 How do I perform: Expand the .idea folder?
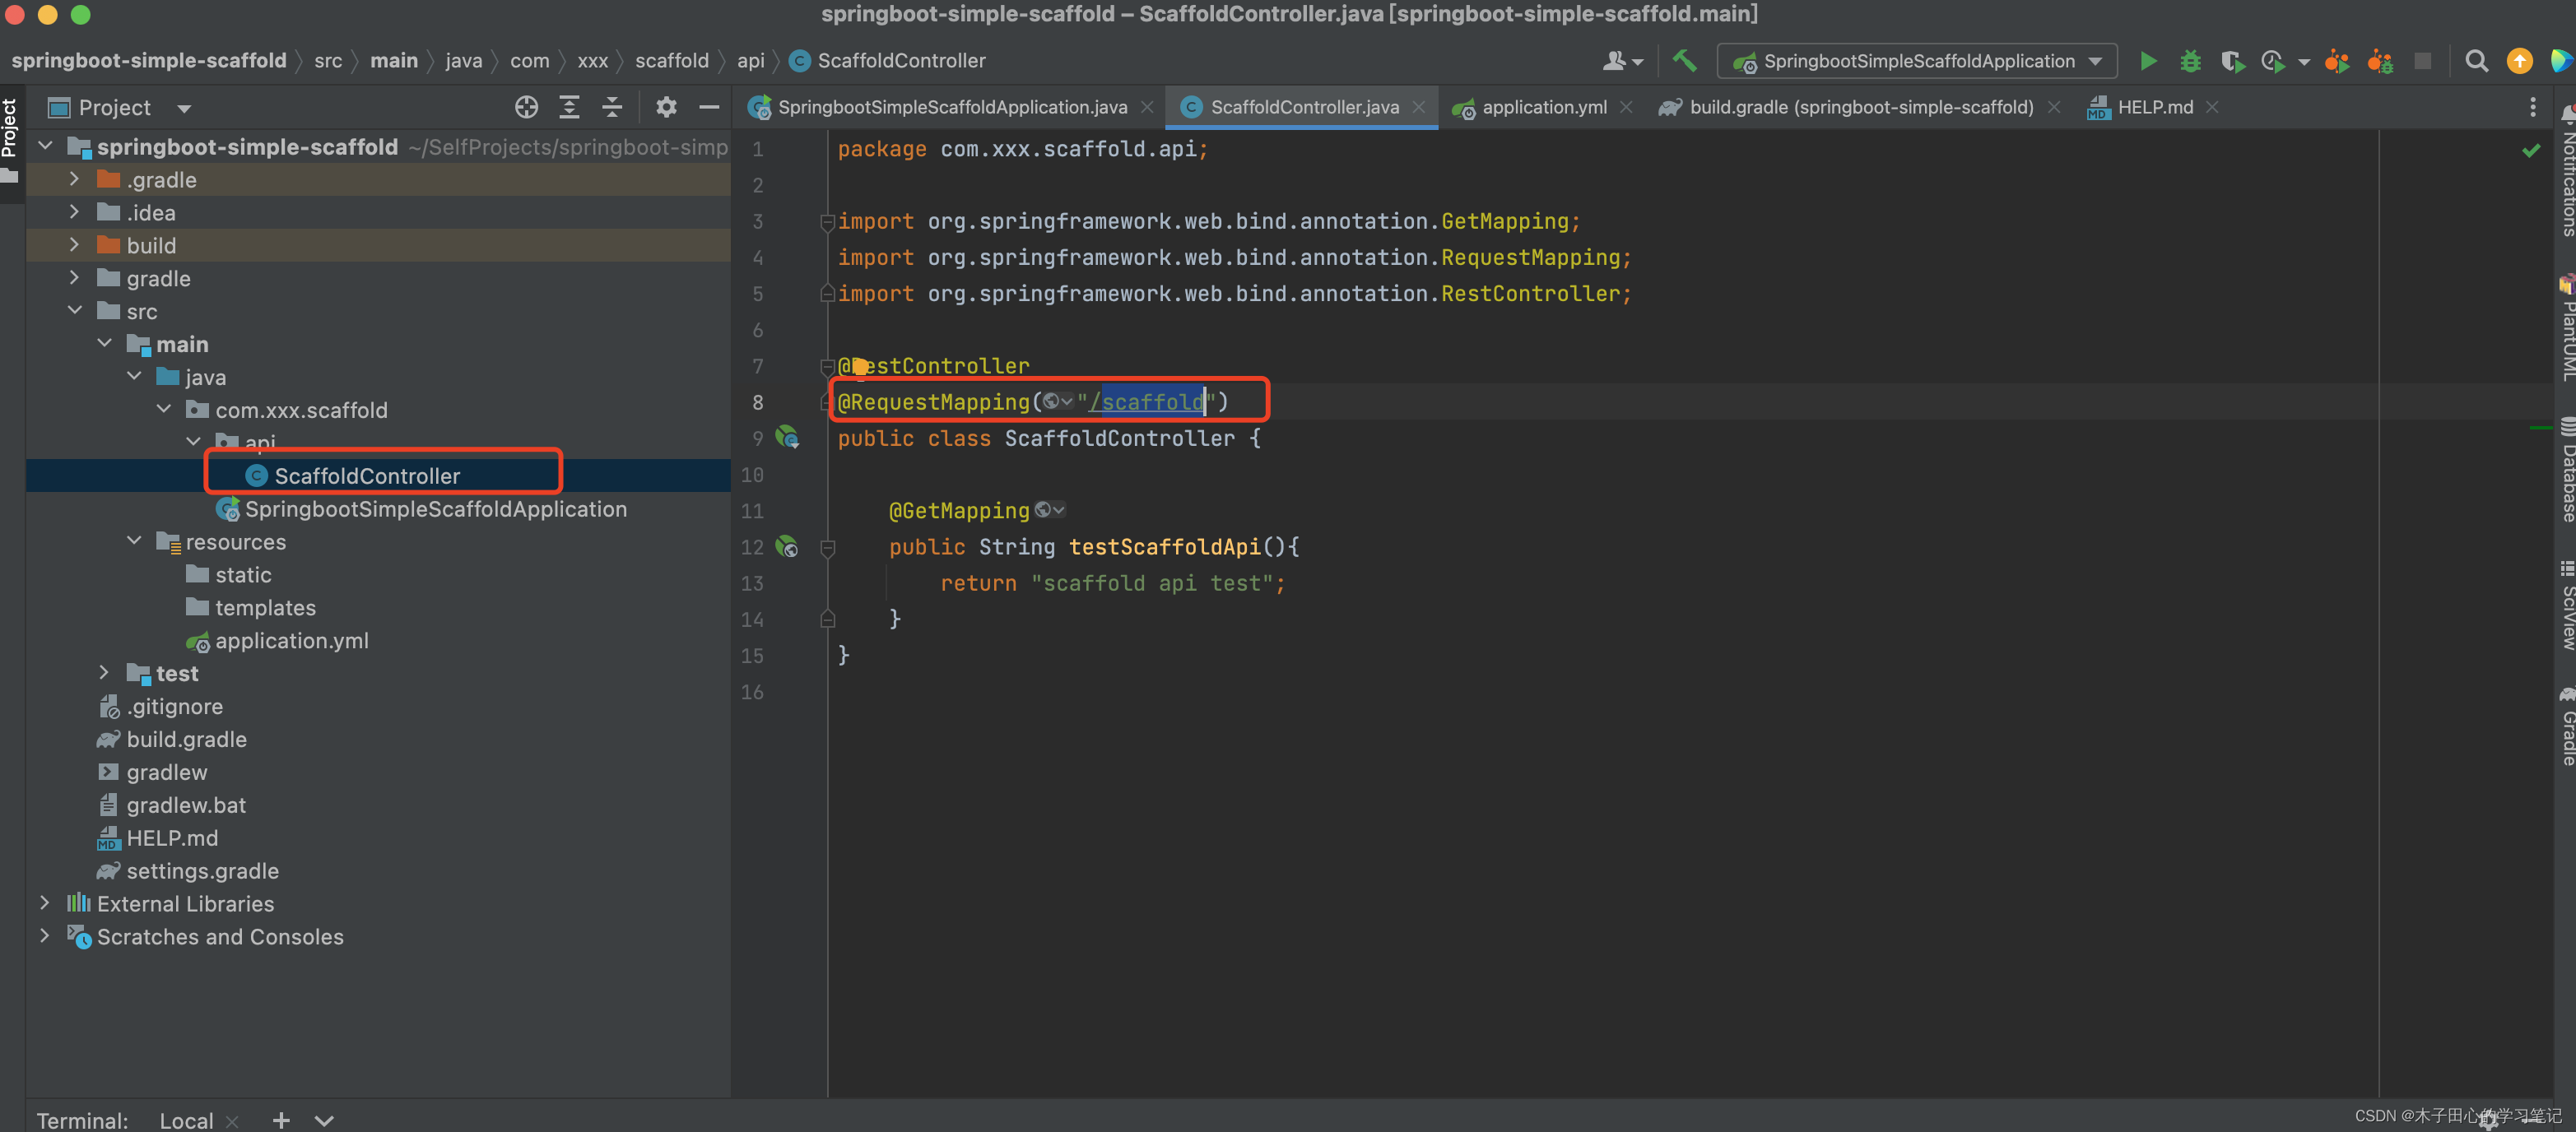pyautogui.click(x=74, y=212)
